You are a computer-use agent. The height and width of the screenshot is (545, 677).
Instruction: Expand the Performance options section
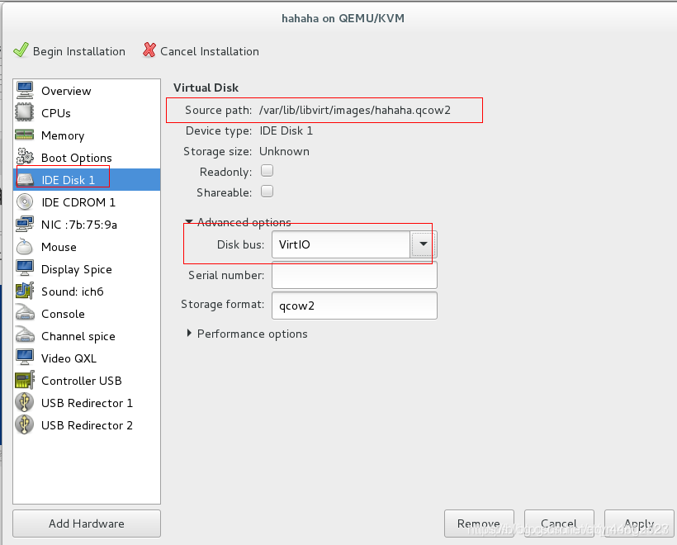189,334
